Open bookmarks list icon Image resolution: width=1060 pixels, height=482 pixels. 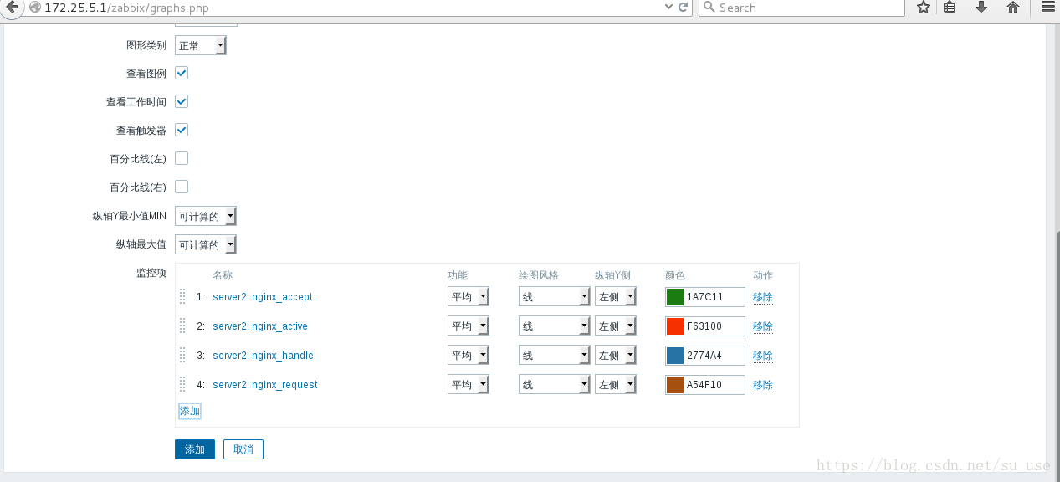point(950,7)
